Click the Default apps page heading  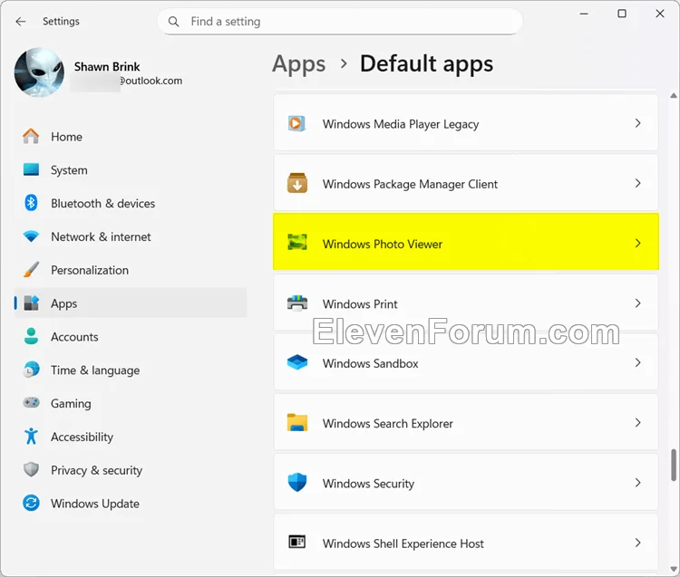pyautogui.click(x=426, y=64)
